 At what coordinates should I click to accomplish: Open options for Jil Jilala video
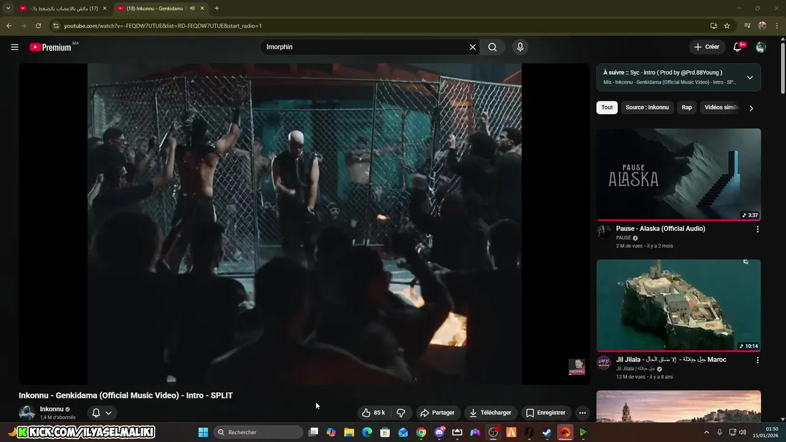pos(757,360)
